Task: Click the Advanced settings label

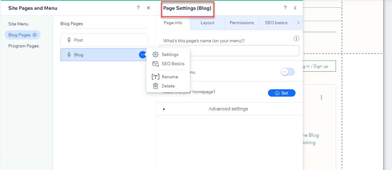Action: pos(228,109)
